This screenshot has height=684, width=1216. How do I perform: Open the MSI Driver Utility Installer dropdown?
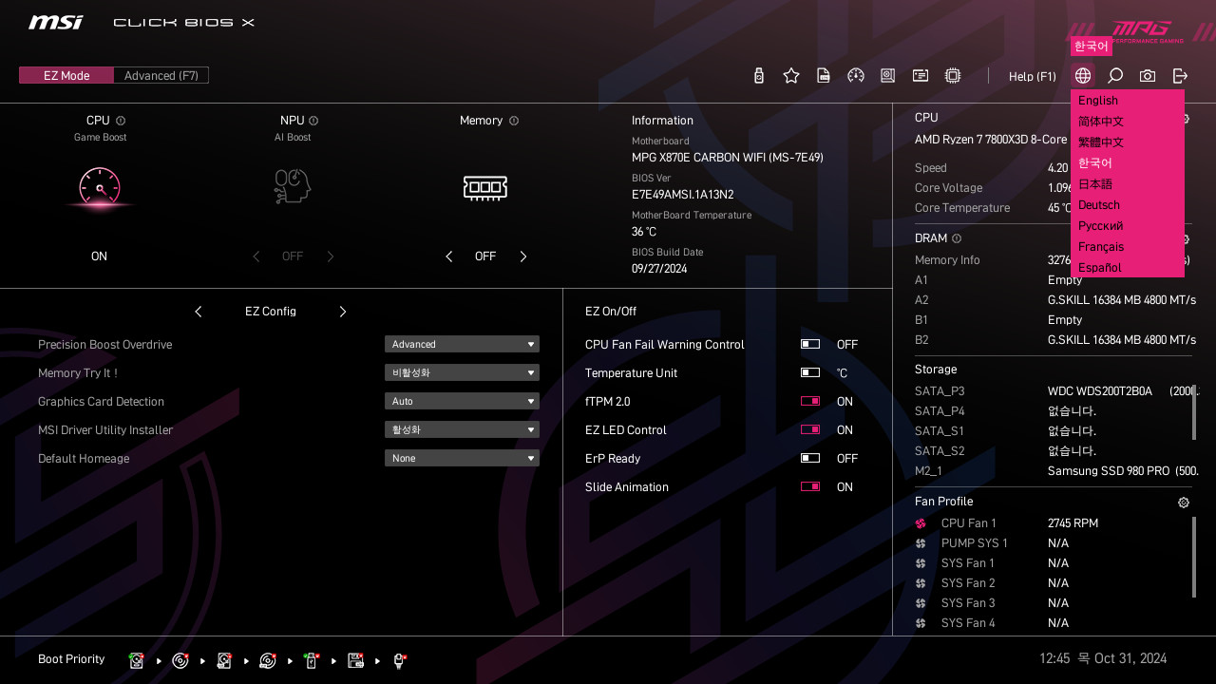[x=462, y=429]
